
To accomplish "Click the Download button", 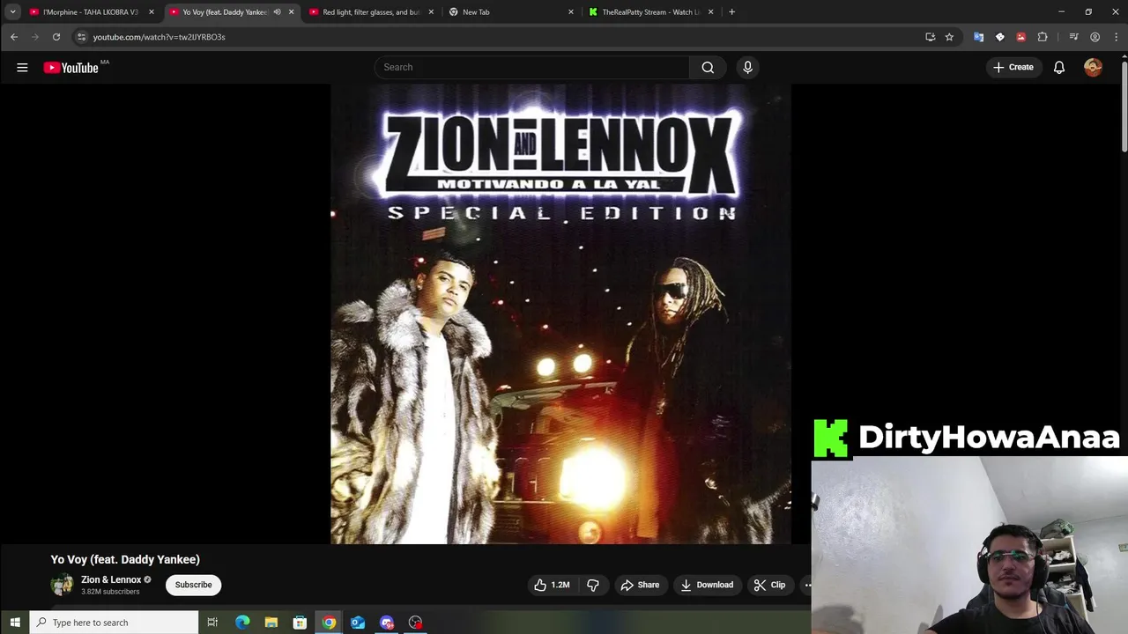I will pyautogui.click(x=707, y=585).
